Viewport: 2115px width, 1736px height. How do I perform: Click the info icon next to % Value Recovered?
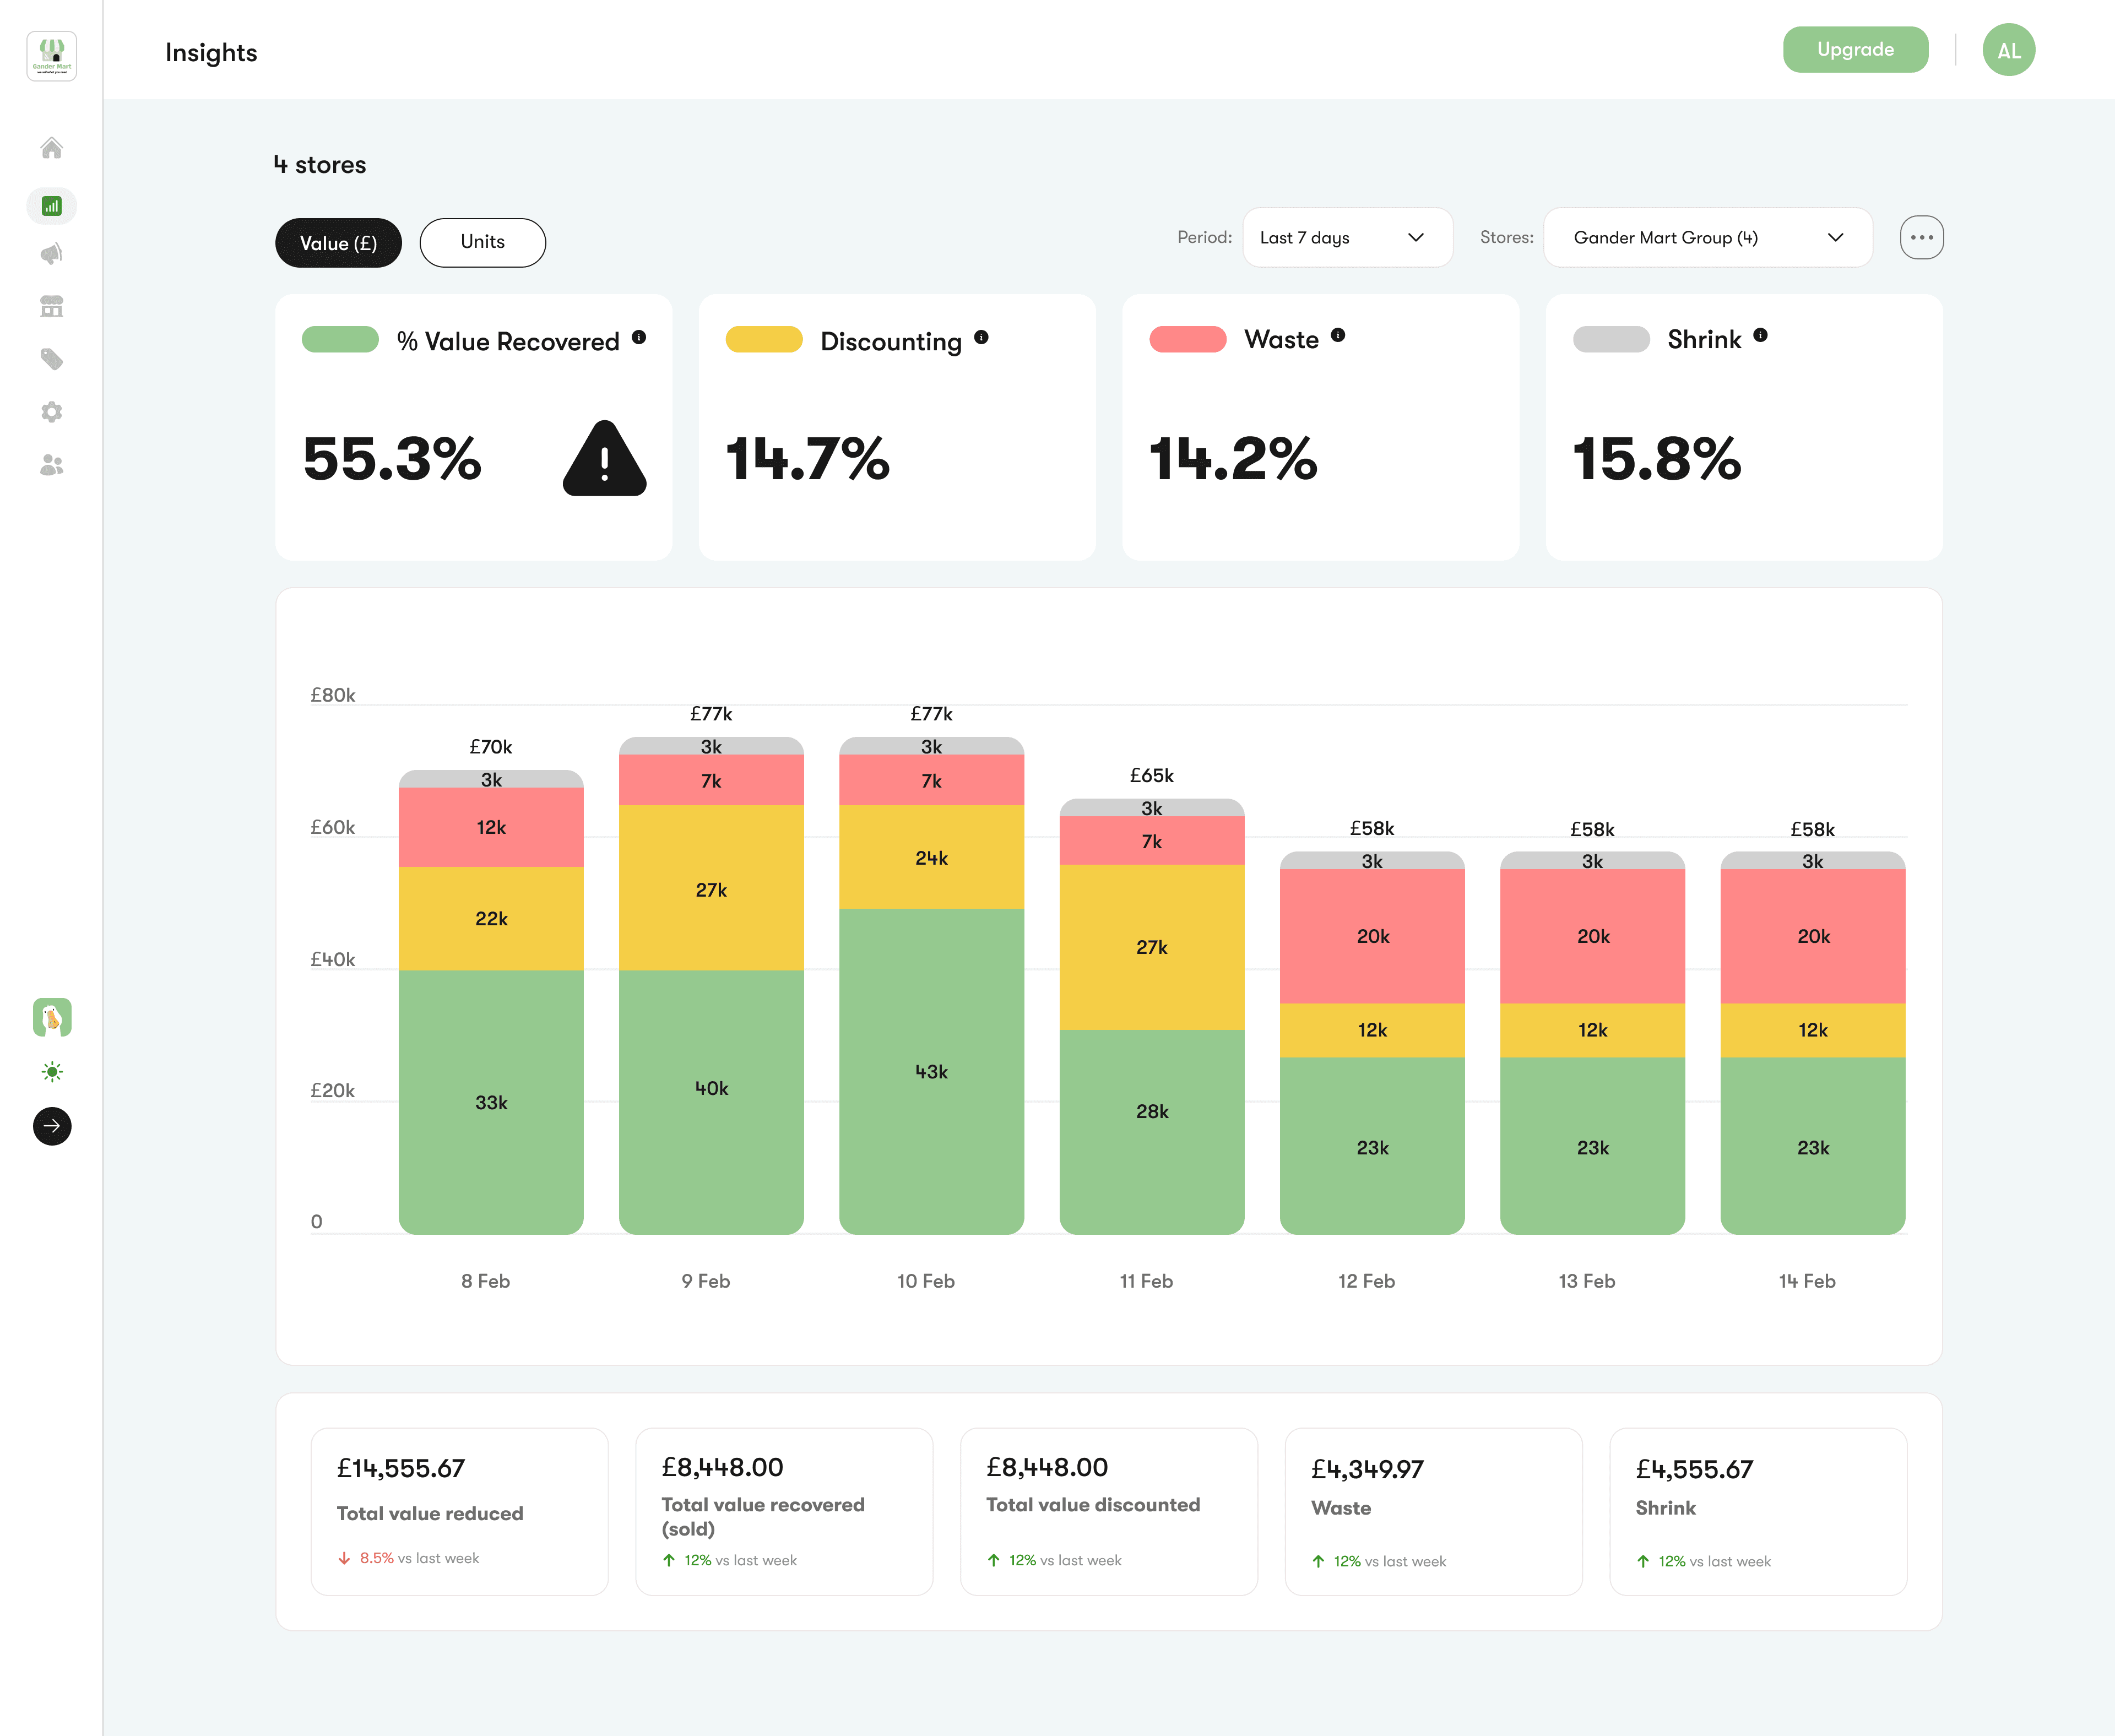[x=639, y=337]
